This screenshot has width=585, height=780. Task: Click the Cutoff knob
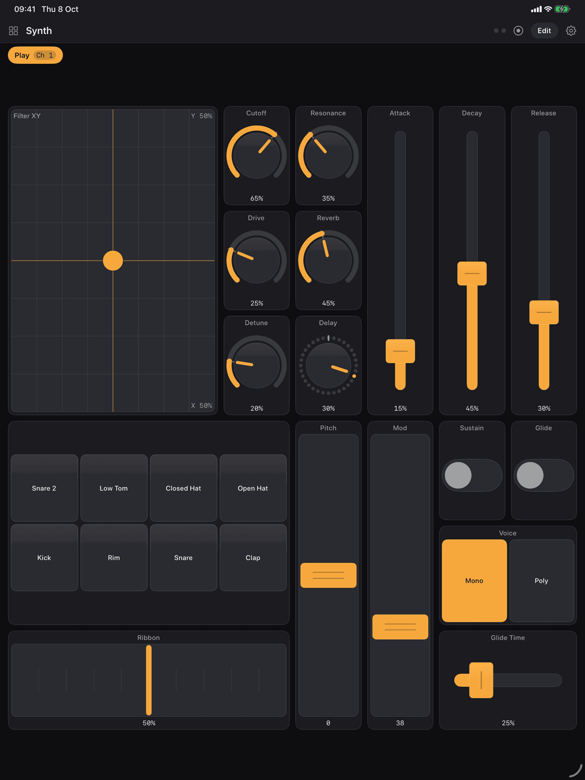click(256, 156)
